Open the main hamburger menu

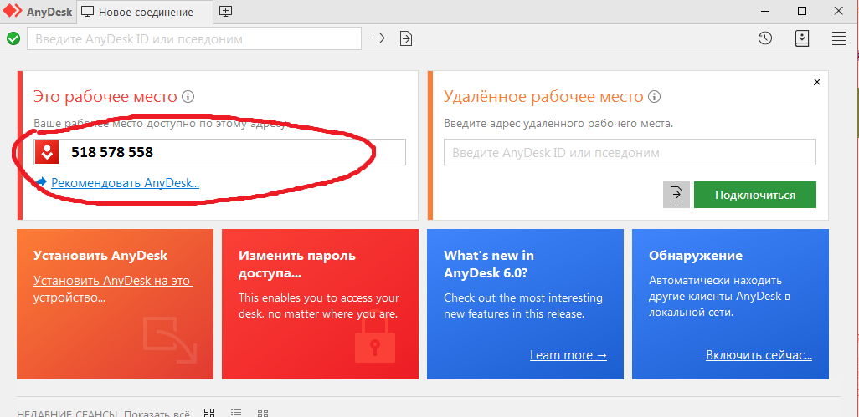(839, 38)
